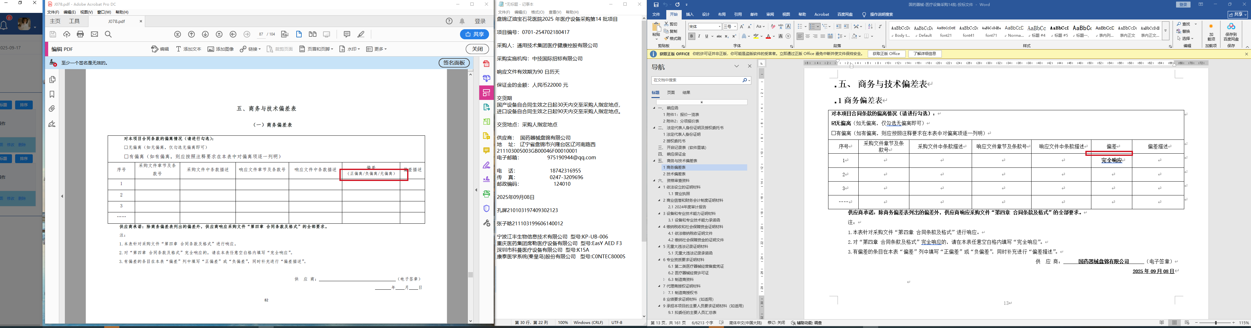Open the 更多 dropdown in Acrobat
The height and width of the screenshot is (328, 1251).
coord(376,49)
